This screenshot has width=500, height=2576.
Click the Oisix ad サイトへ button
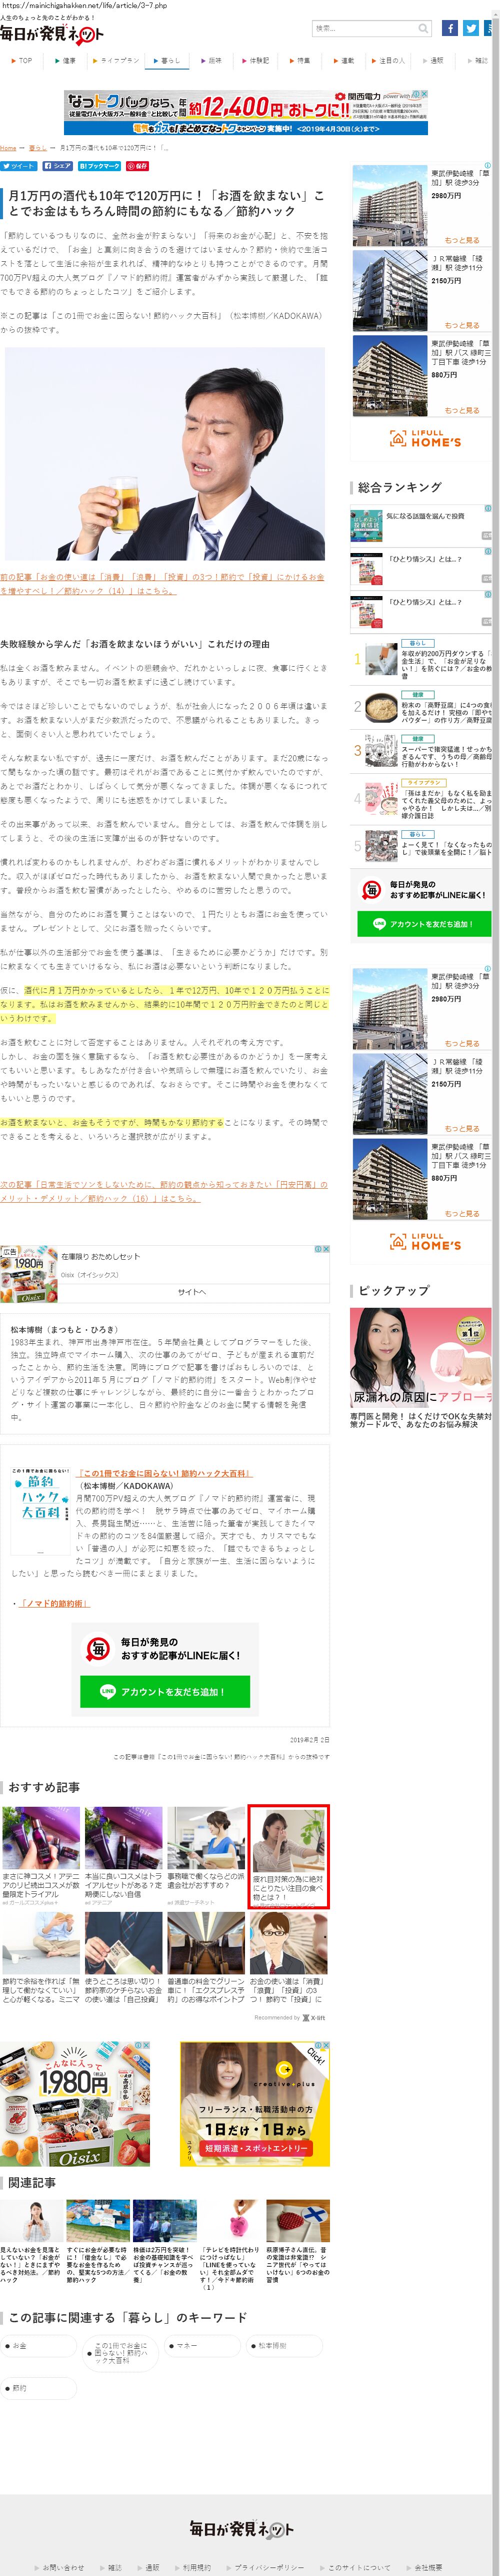[x=192, y=1292]
